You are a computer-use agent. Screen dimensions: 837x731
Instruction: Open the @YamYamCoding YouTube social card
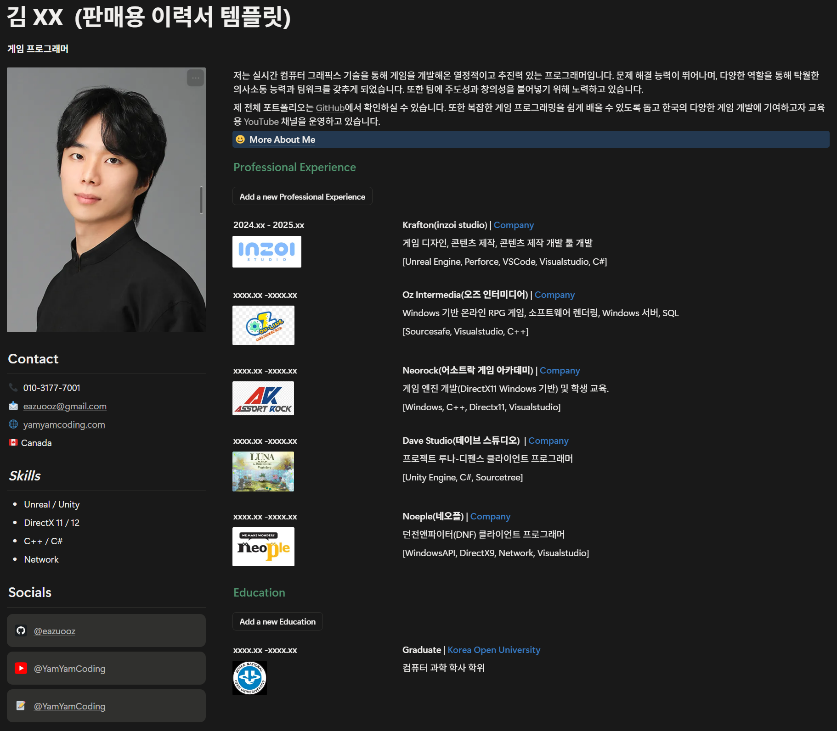click(x=106, y=668)
